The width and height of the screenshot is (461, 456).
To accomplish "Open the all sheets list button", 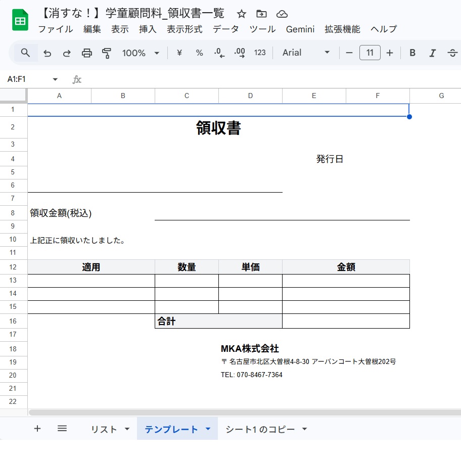I will (62, 429).
